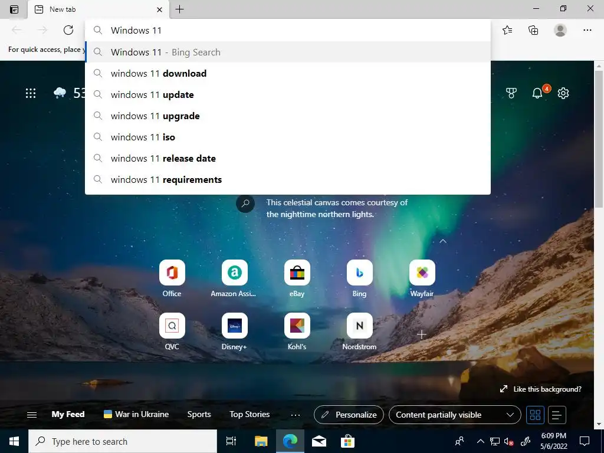Open the Action Center notifications
Screen dimensions: 604x453
pos(585,441)
